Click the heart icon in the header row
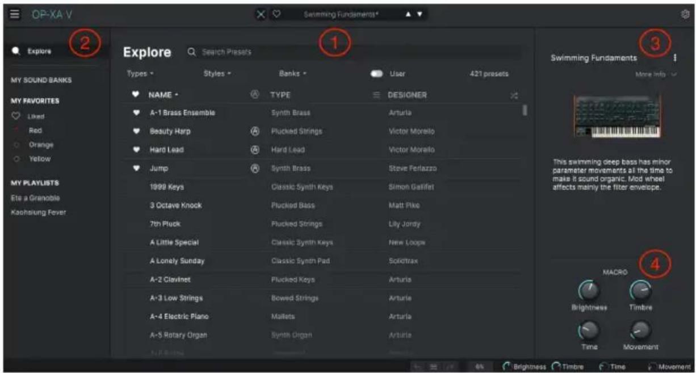 click(x=136, y=95)
